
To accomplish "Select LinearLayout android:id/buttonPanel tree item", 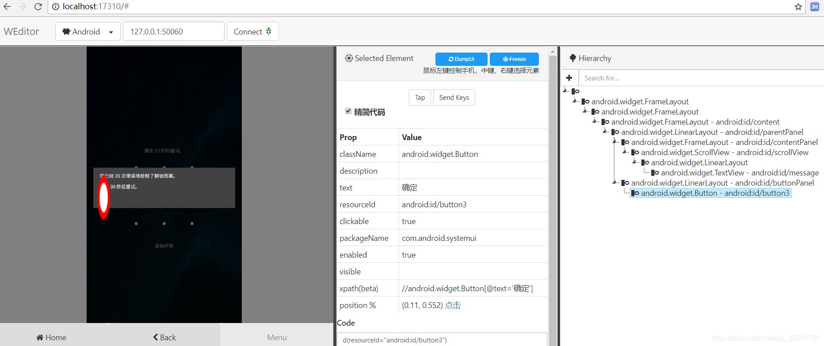I will [722, 183].
